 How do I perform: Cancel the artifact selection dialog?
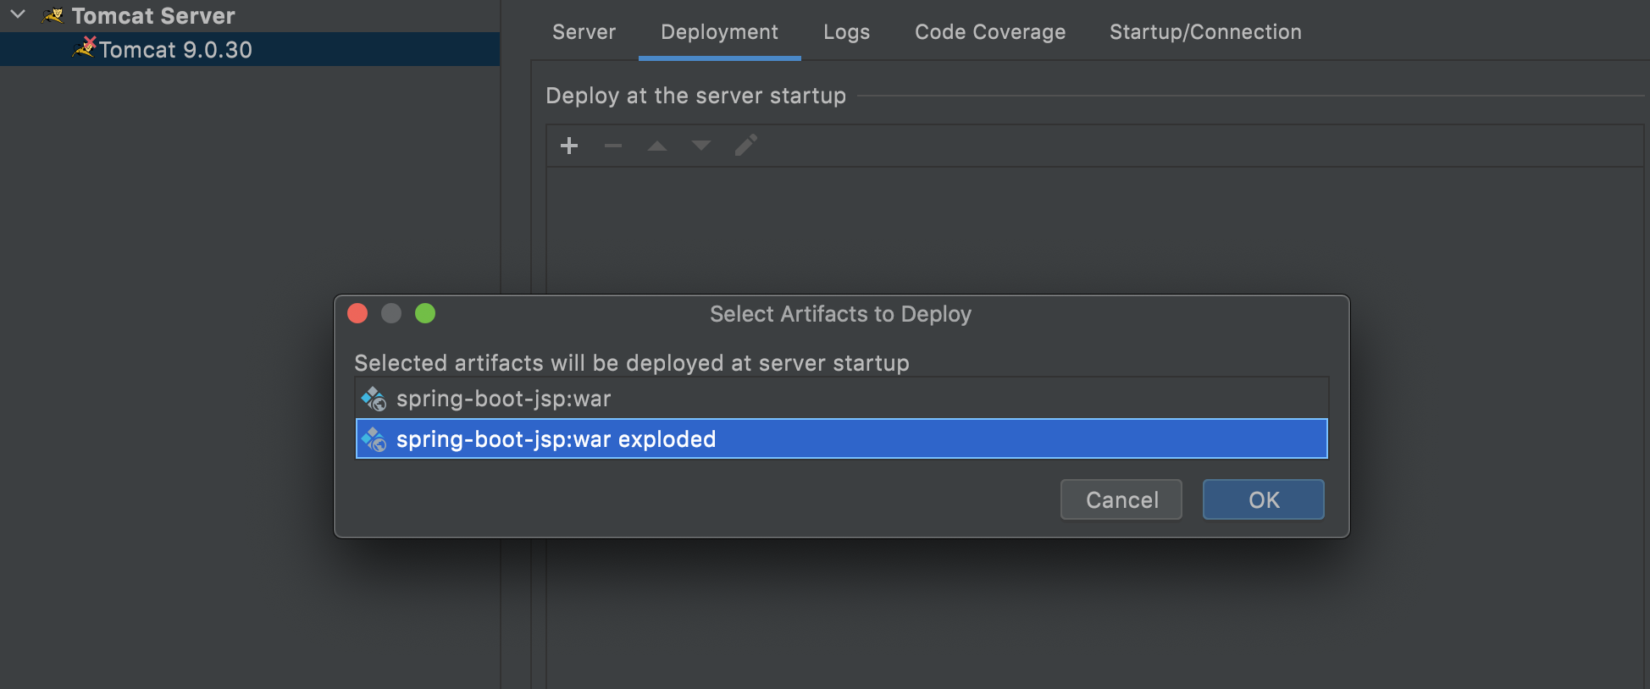[1121, 499]
